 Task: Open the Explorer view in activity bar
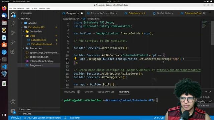click(x=13, y=14)
